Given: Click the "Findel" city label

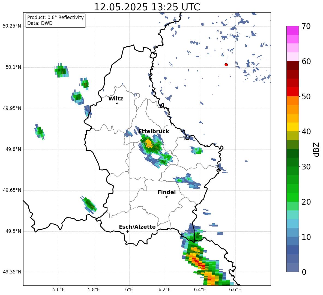Looking at the screenshot, I should [167, 192].
